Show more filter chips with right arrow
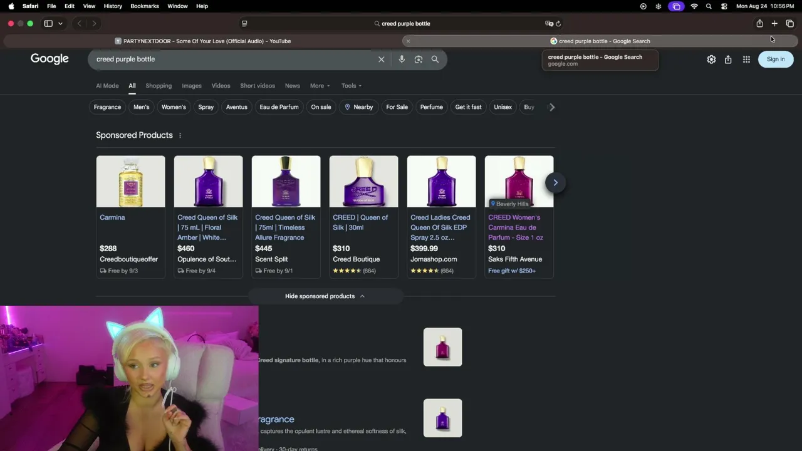Image resolution: width=802 pixels, height=451 pixels. pos(552,107)
